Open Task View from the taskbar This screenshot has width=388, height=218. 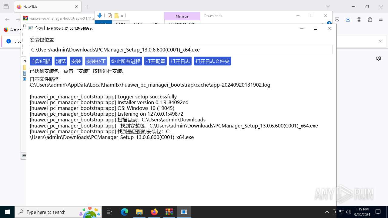109,212
